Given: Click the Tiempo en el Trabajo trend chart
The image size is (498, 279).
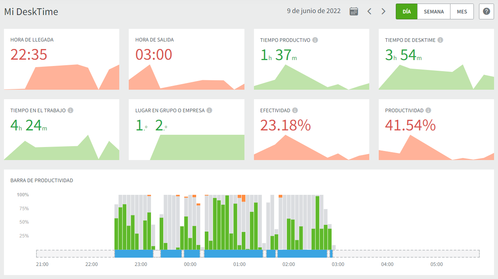Looking at the screenshot, I should tap(61, 147).
